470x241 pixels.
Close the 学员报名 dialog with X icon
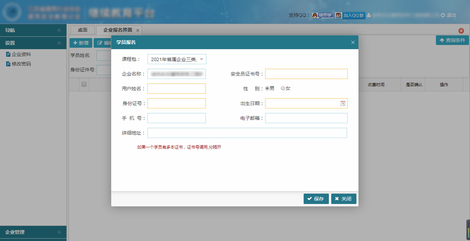(x=353, y=43)
